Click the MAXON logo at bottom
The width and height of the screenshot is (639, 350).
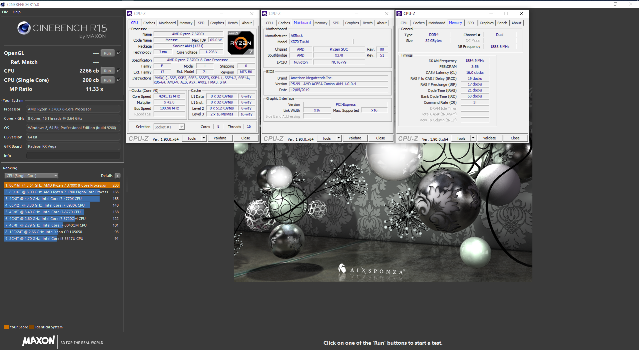[x=39, y=341]
